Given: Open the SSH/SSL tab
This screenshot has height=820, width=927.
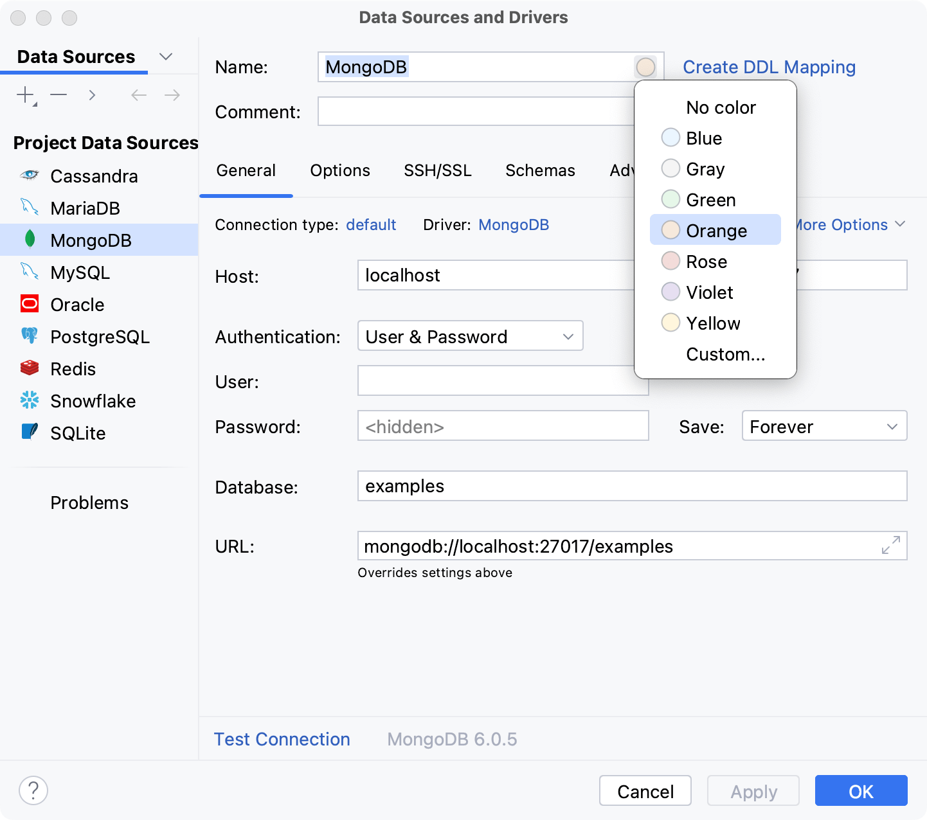Looking at the screenshot, I should click(x=438, y=170).
